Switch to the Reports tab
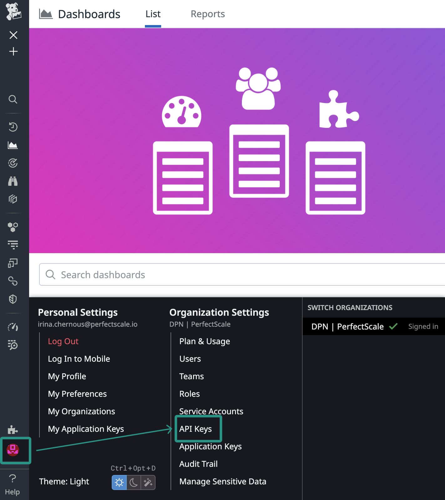The width and height of the screenshot is (445, 500). [208, 14]
